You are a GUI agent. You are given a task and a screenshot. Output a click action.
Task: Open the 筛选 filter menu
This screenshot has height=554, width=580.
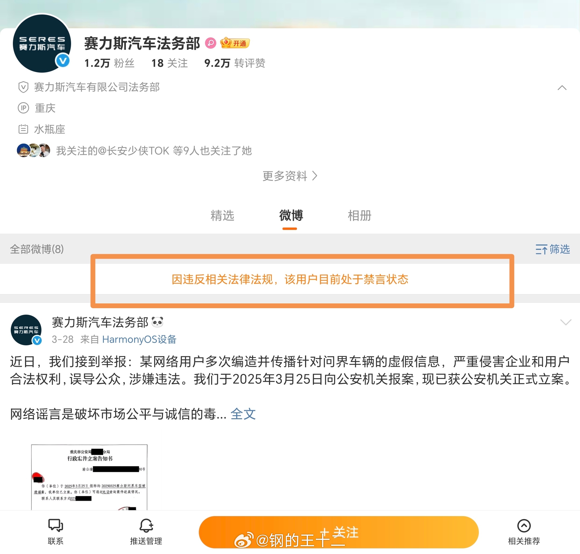(x=553, y=249)
